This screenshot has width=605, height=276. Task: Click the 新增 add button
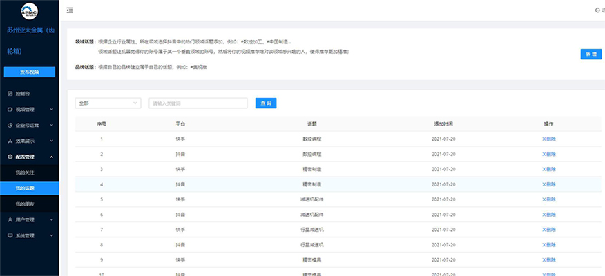click(x=590, y=54)
